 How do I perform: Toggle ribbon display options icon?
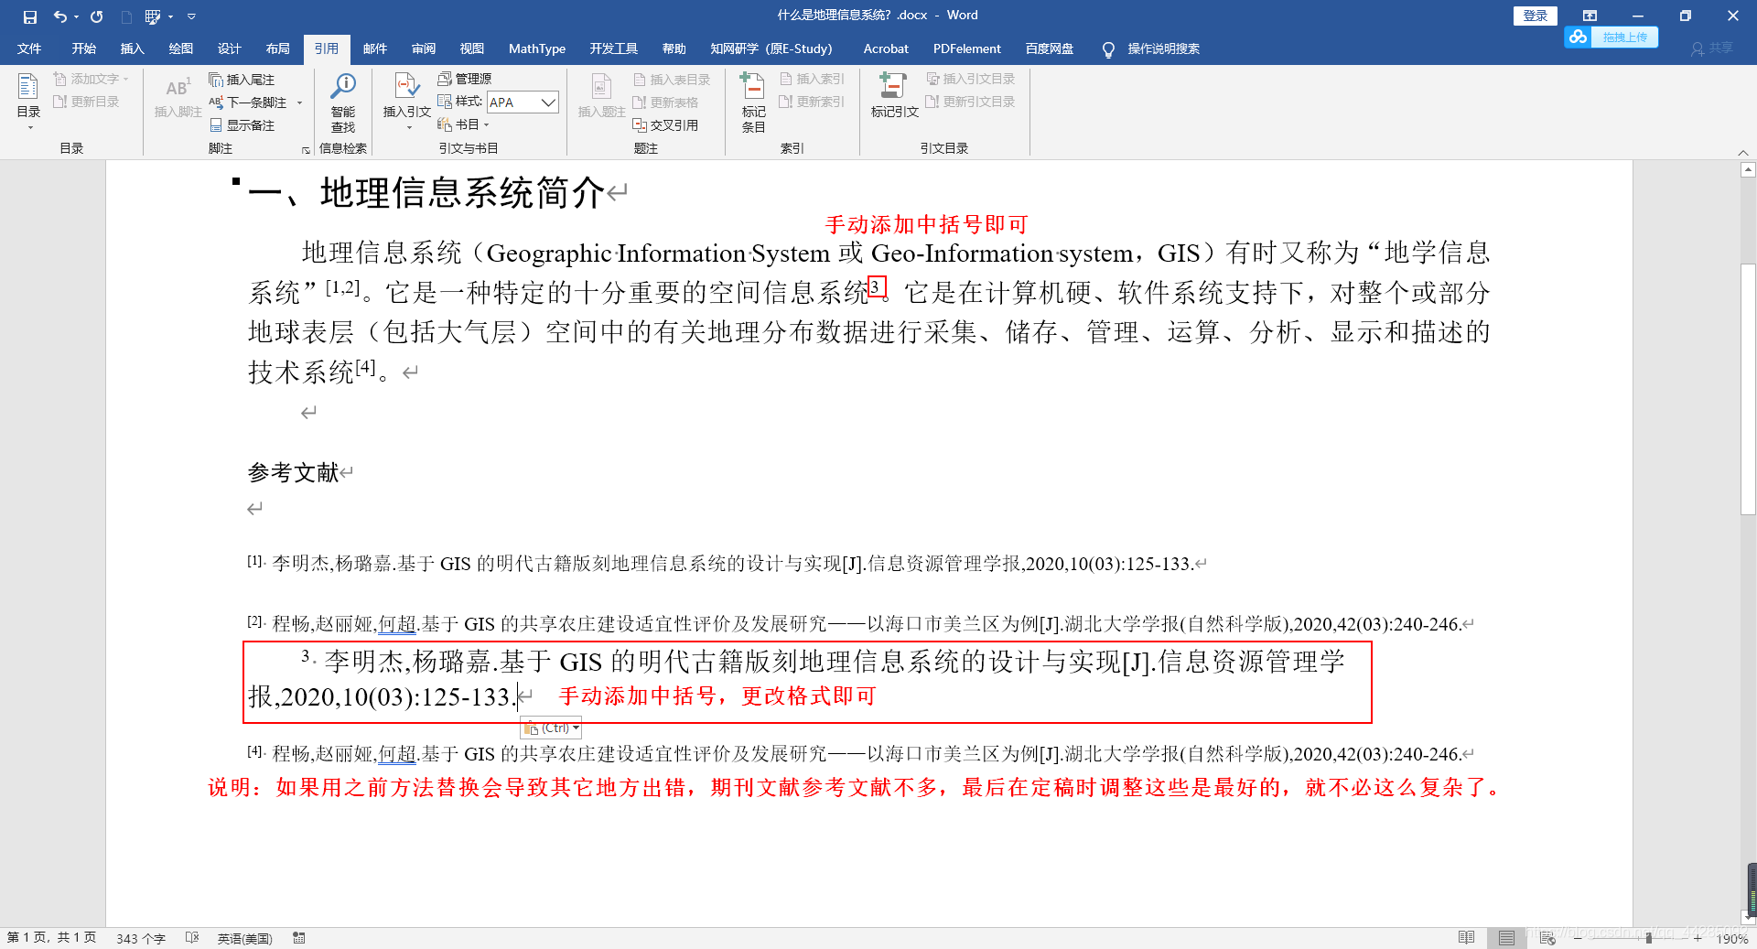pyautogui.click(x=1590, y=16)
